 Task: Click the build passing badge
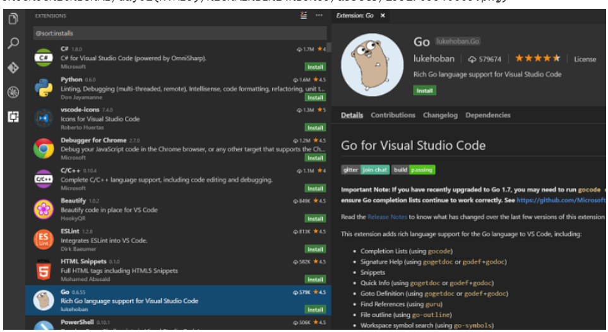pyautogui.click(x=413, y=170)
